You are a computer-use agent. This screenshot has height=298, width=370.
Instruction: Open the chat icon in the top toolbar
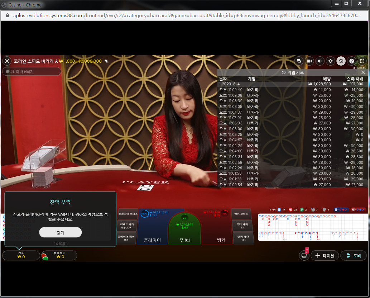[299, 61]
